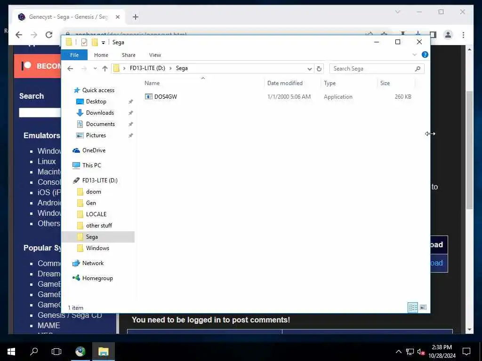The height and width of the screenshot is (361, 482).
Task: Sort by Name column header
Action: [152, 83]
